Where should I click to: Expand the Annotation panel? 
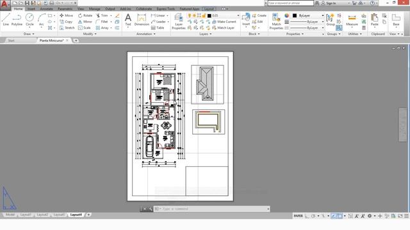(x=146, y=34)
